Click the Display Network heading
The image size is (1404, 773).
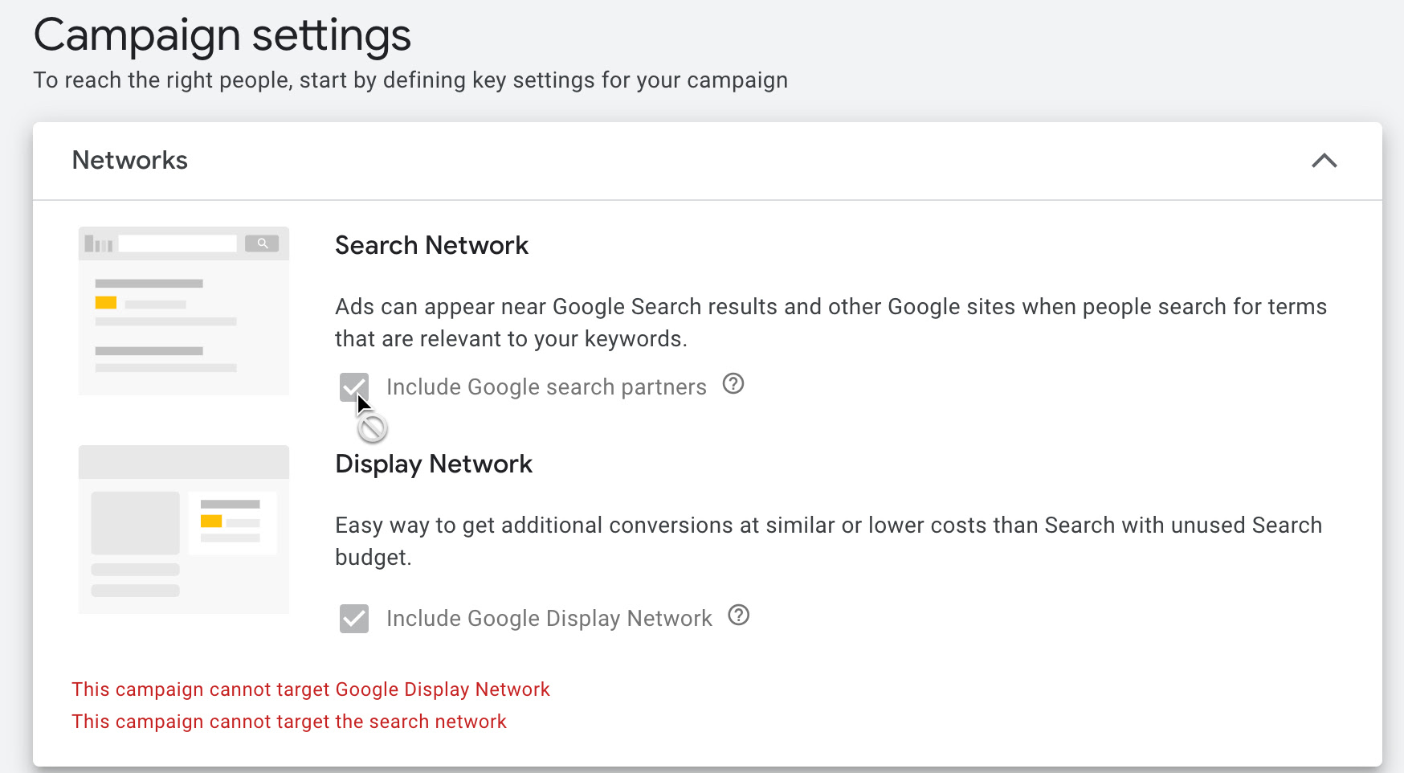pyautogui.click(x=434, y=464)
